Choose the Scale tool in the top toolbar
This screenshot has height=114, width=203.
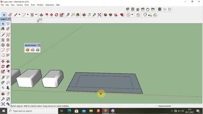click(62, 15)
